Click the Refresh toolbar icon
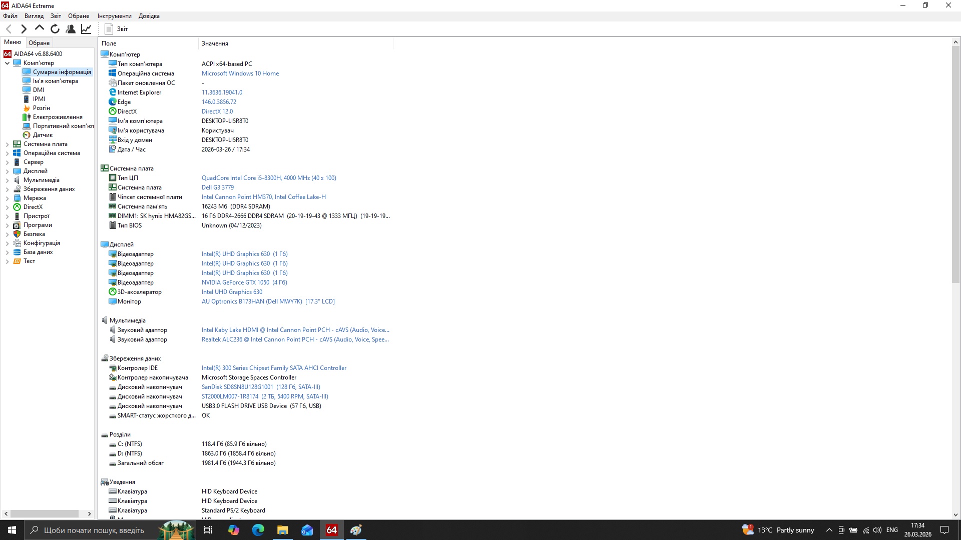This screenshot has height=540, width=961. [x=55, y=29]
